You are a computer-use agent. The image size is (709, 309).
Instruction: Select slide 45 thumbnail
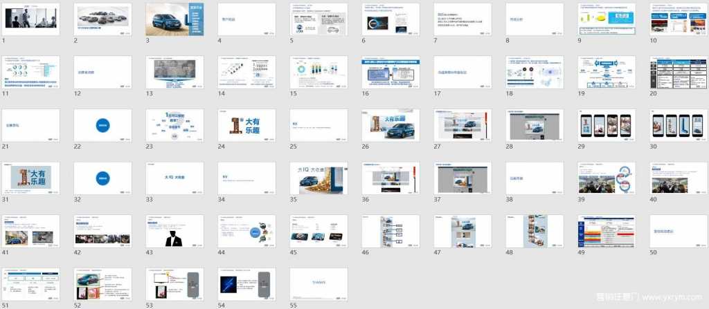(x=318, y=231)
